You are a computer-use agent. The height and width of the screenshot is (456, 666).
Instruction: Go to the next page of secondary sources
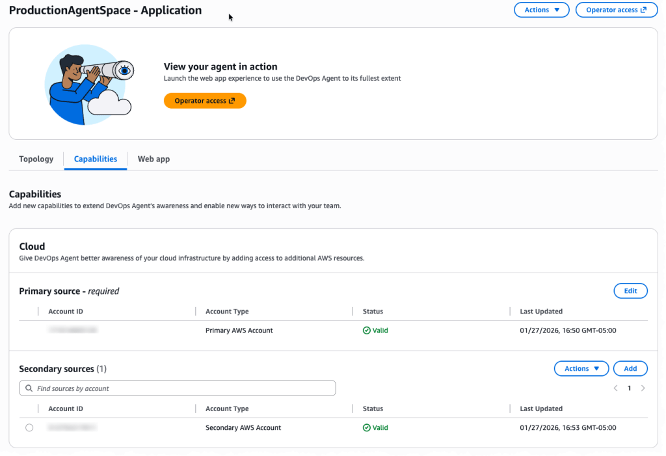643,388
